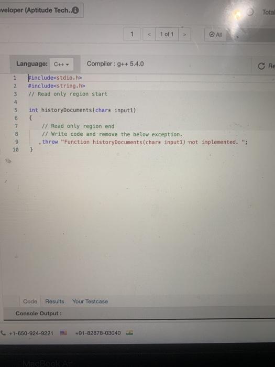Switch to the Code tab
275x367 pixels.
point(30,301)
